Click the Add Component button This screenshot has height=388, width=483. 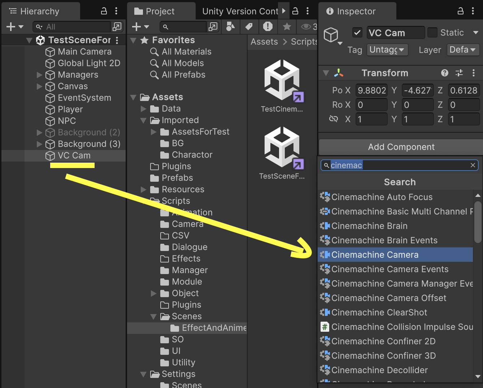[401, 147]
